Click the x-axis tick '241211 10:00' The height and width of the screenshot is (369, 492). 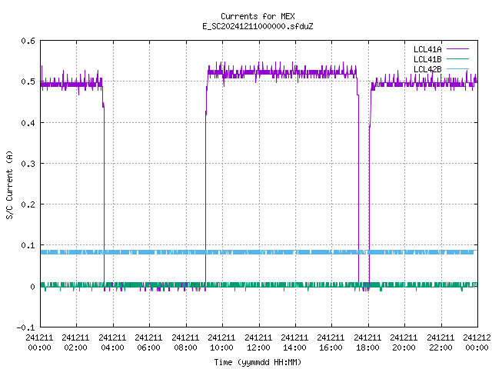[x=221, y=343]
